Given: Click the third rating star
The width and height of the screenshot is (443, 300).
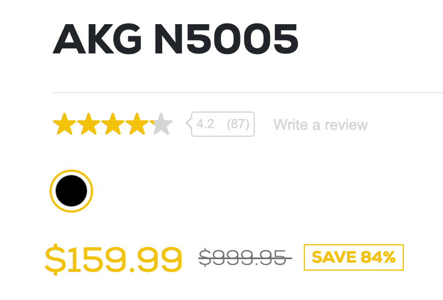Looking at the screenshot, I should point(113,124).
